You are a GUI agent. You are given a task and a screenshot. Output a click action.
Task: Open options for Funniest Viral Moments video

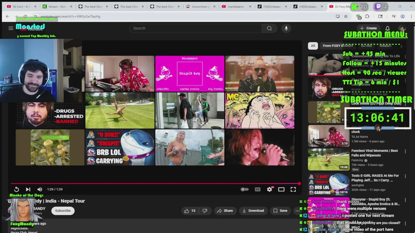(x=405, y=151)
